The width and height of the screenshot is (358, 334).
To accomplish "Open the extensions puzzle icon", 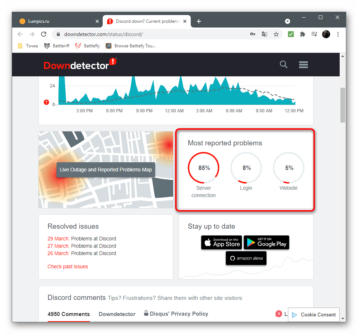I will (x=303, y=34).
